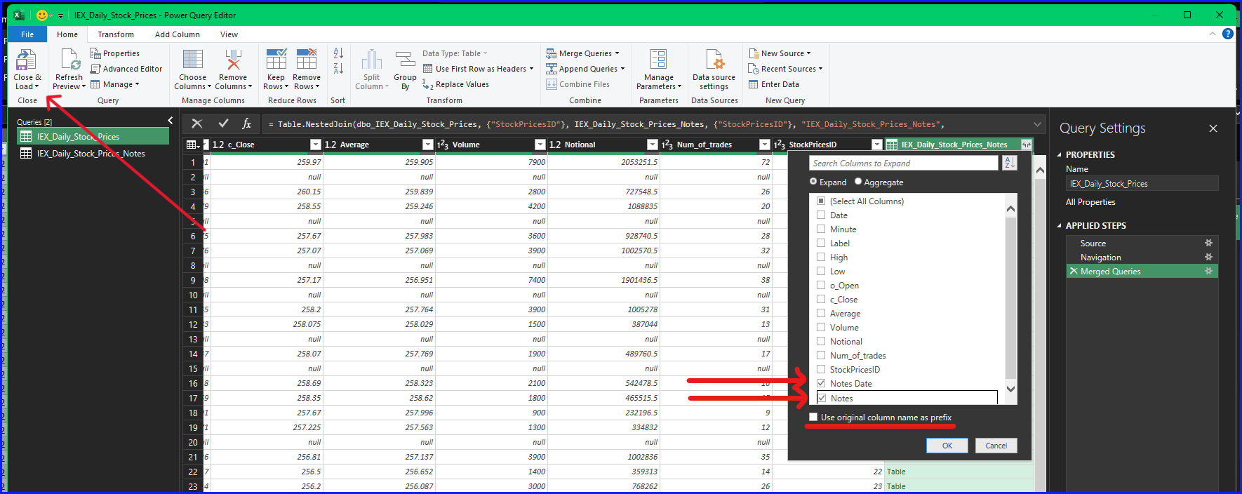The height and width of the screenshot is (494, 1242).
Task: Select the IEX_Daily_Stock_Prices_Notes query
Action: point(93,154)
